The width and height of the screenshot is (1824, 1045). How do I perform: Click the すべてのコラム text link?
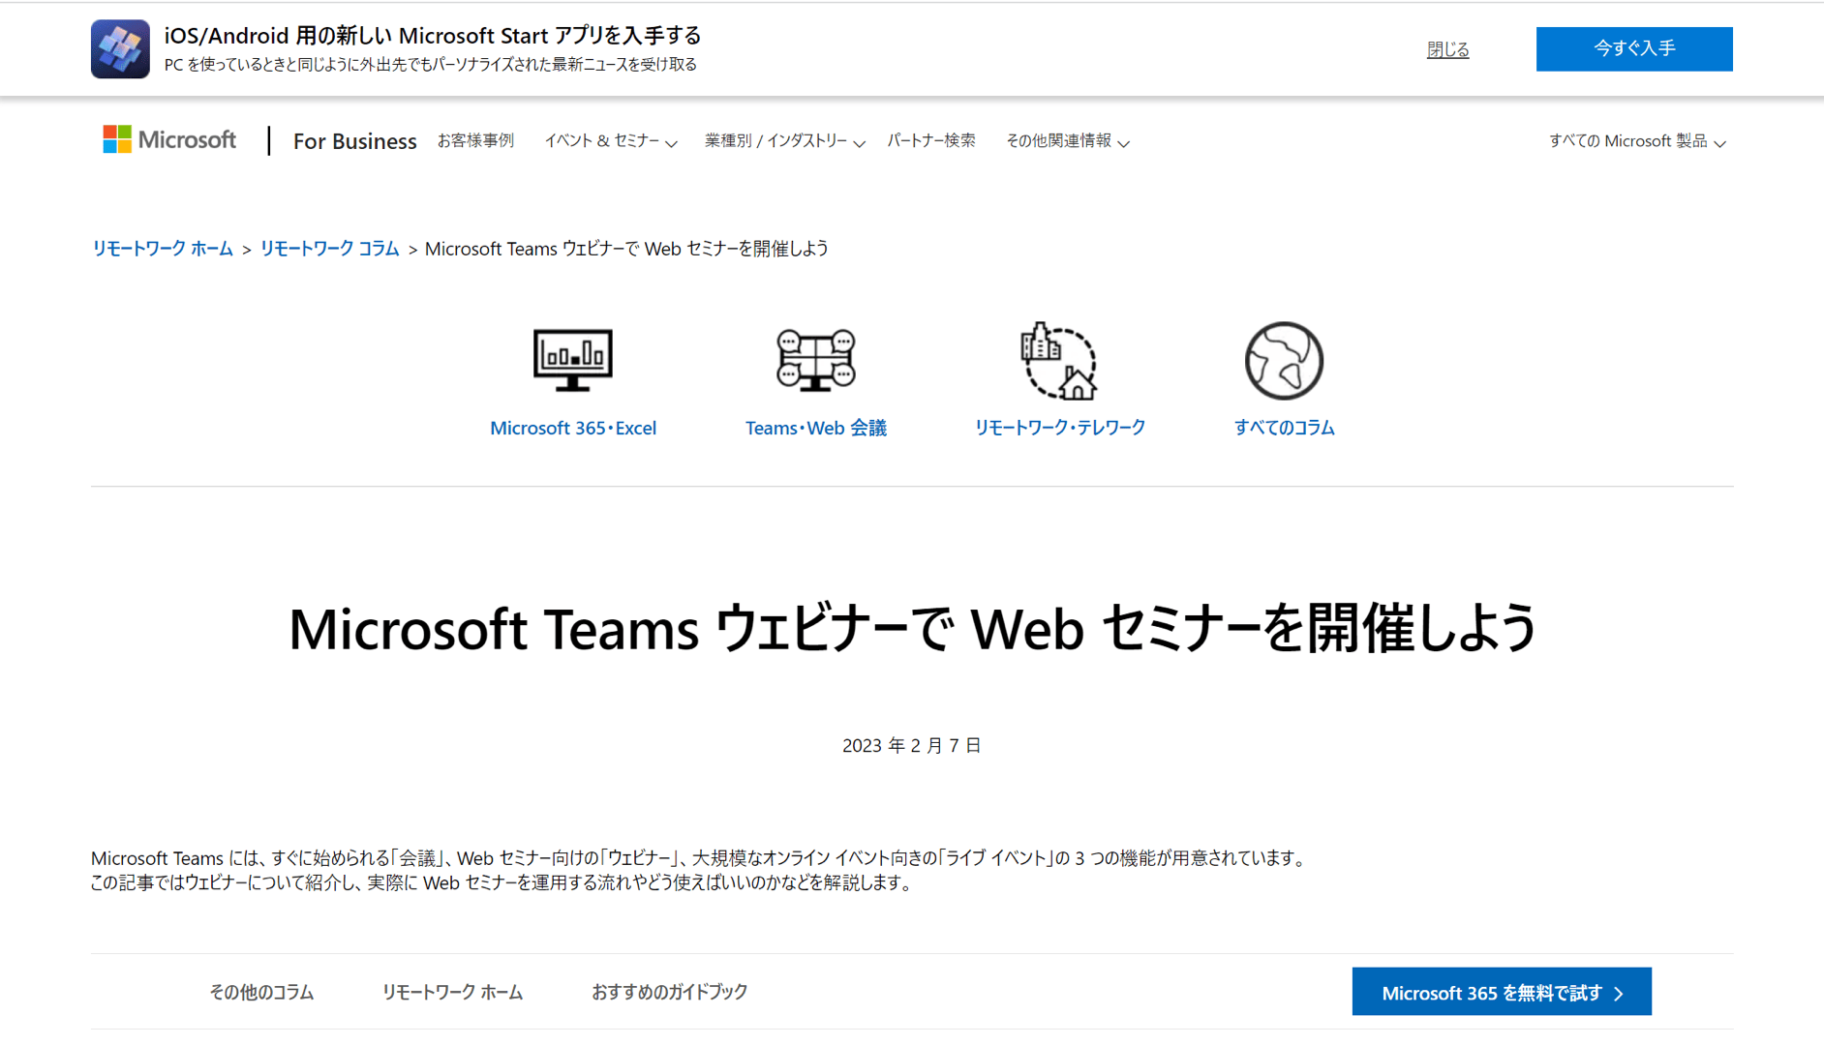(1284, 428)
